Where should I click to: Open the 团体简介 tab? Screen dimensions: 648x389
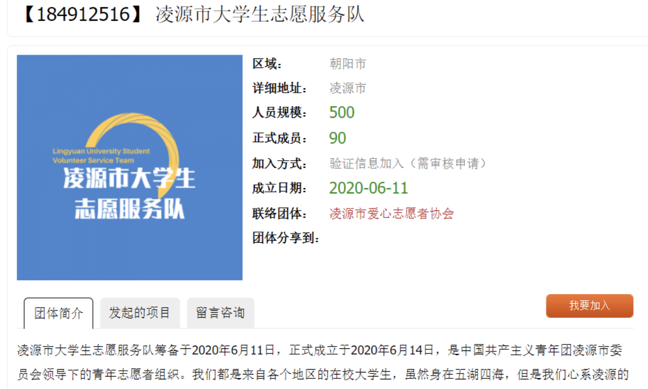(x=58, y=313)
